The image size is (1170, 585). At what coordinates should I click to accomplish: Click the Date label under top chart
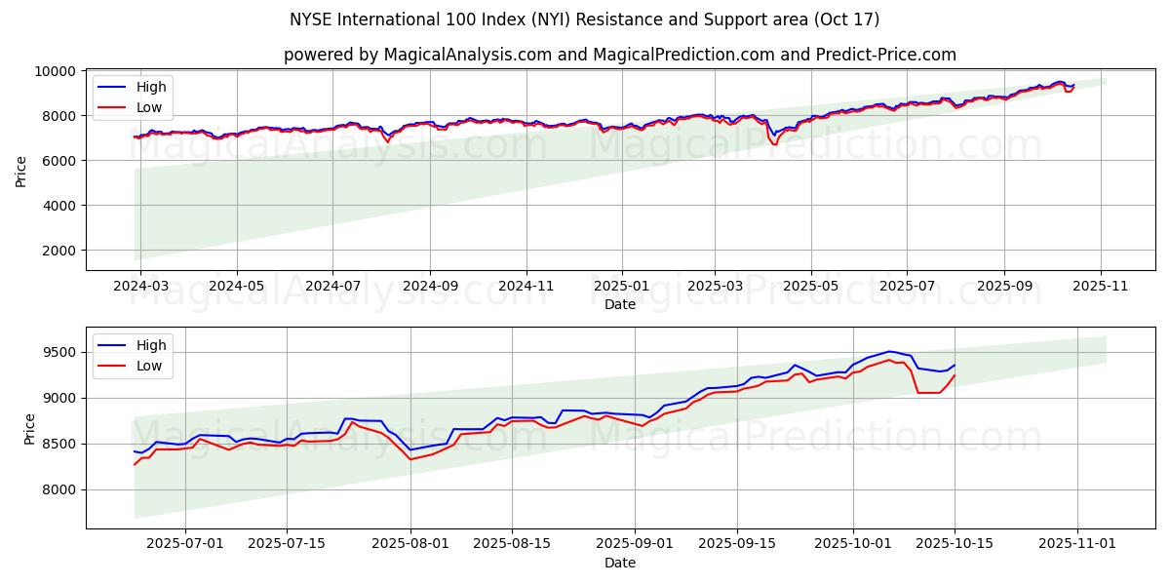coord(619,304)
